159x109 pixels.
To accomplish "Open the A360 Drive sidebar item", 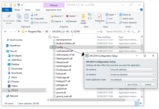I will pos(14,60).
